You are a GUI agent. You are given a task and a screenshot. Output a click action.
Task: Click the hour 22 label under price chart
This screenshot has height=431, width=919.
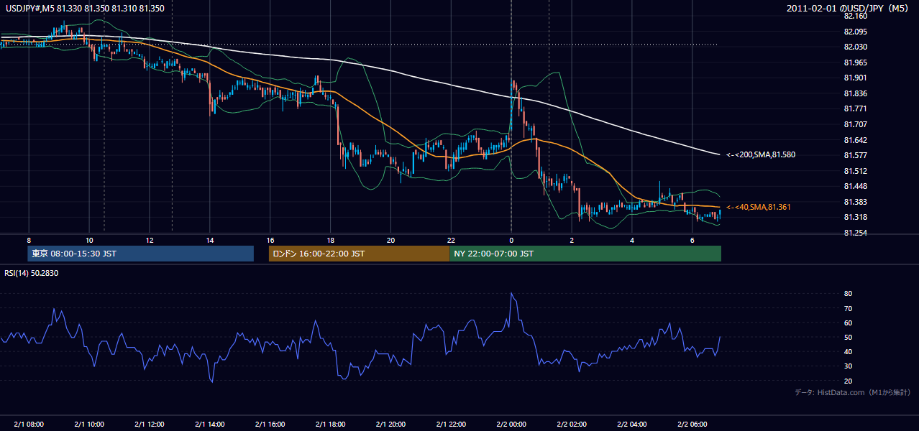[451, 240]
